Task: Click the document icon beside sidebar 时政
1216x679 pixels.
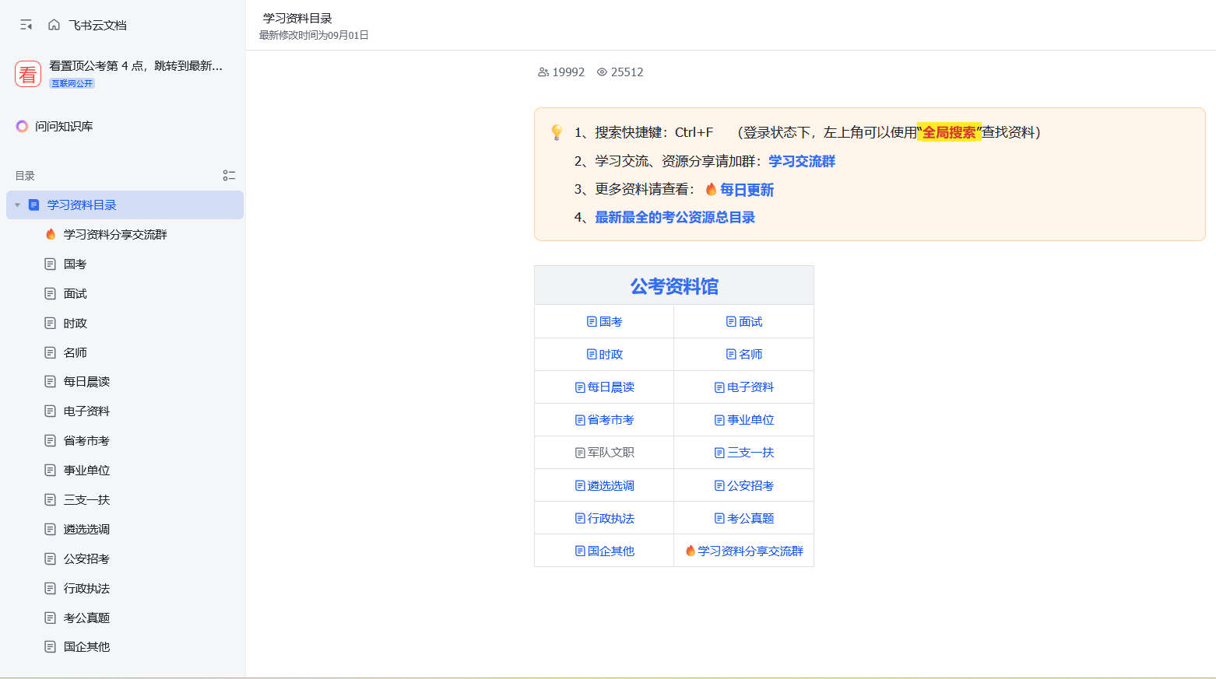Action: (50, 324)
